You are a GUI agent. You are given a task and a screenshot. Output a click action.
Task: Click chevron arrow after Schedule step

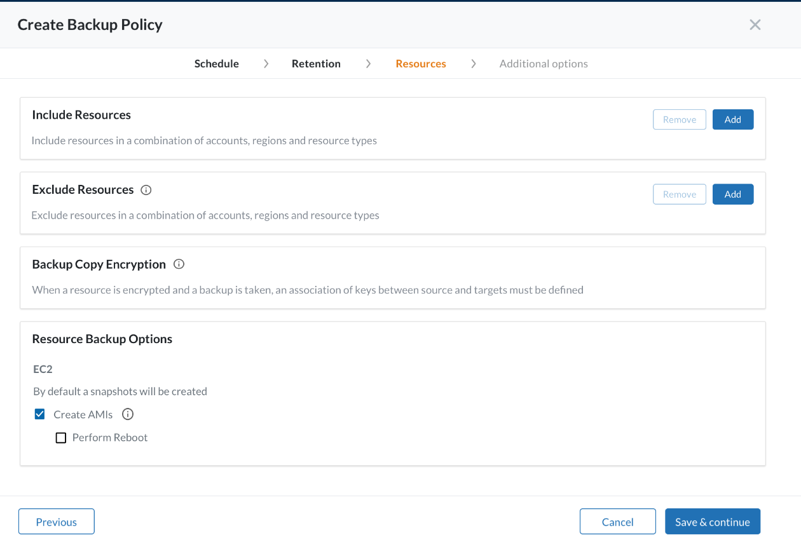266,64
